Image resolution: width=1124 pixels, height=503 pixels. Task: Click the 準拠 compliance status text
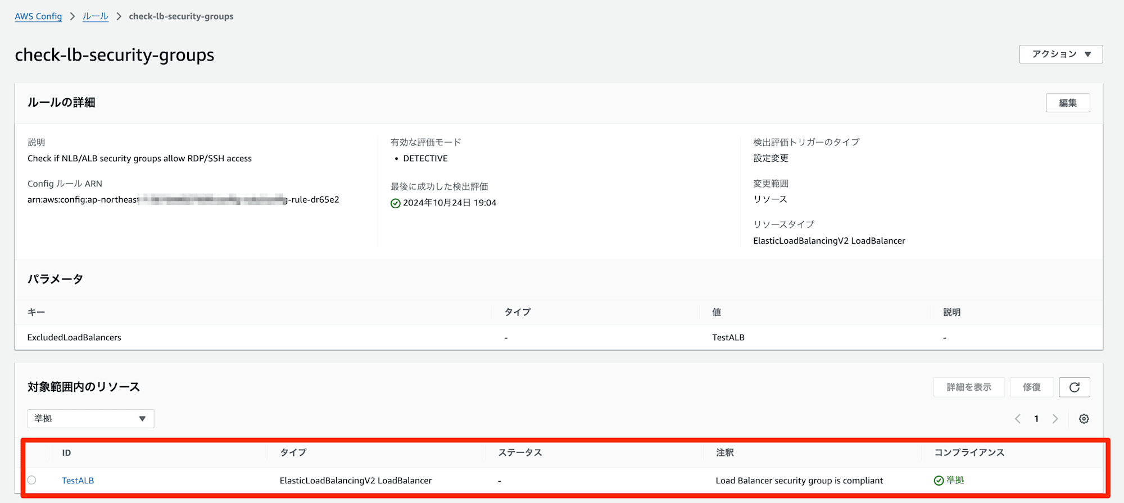[955, 481]
